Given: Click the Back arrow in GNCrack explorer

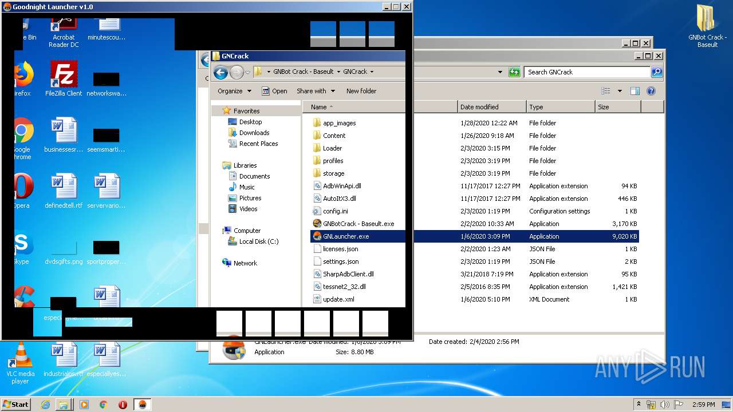Looking at the screenshot, I should (x=220, y=72).
